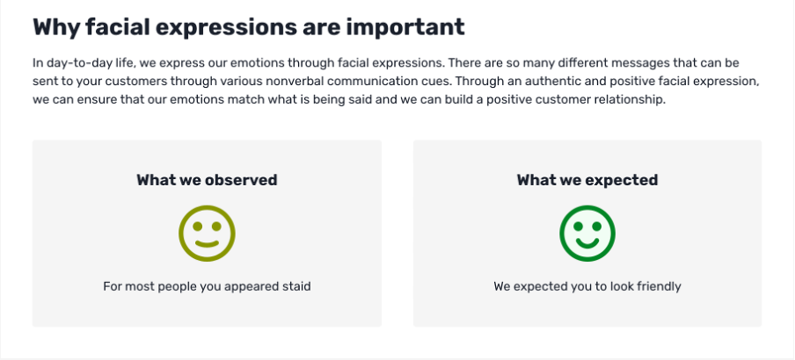Click the smiling mouth of green smiley
This screenshot has width=795, height=360.
click(587, 243)
